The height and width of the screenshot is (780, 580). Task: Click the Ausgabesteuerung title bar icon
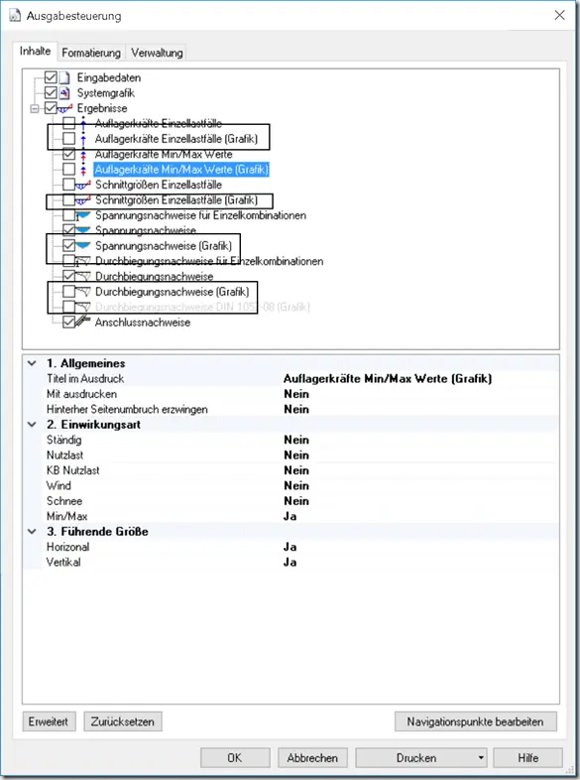[16, 16]
